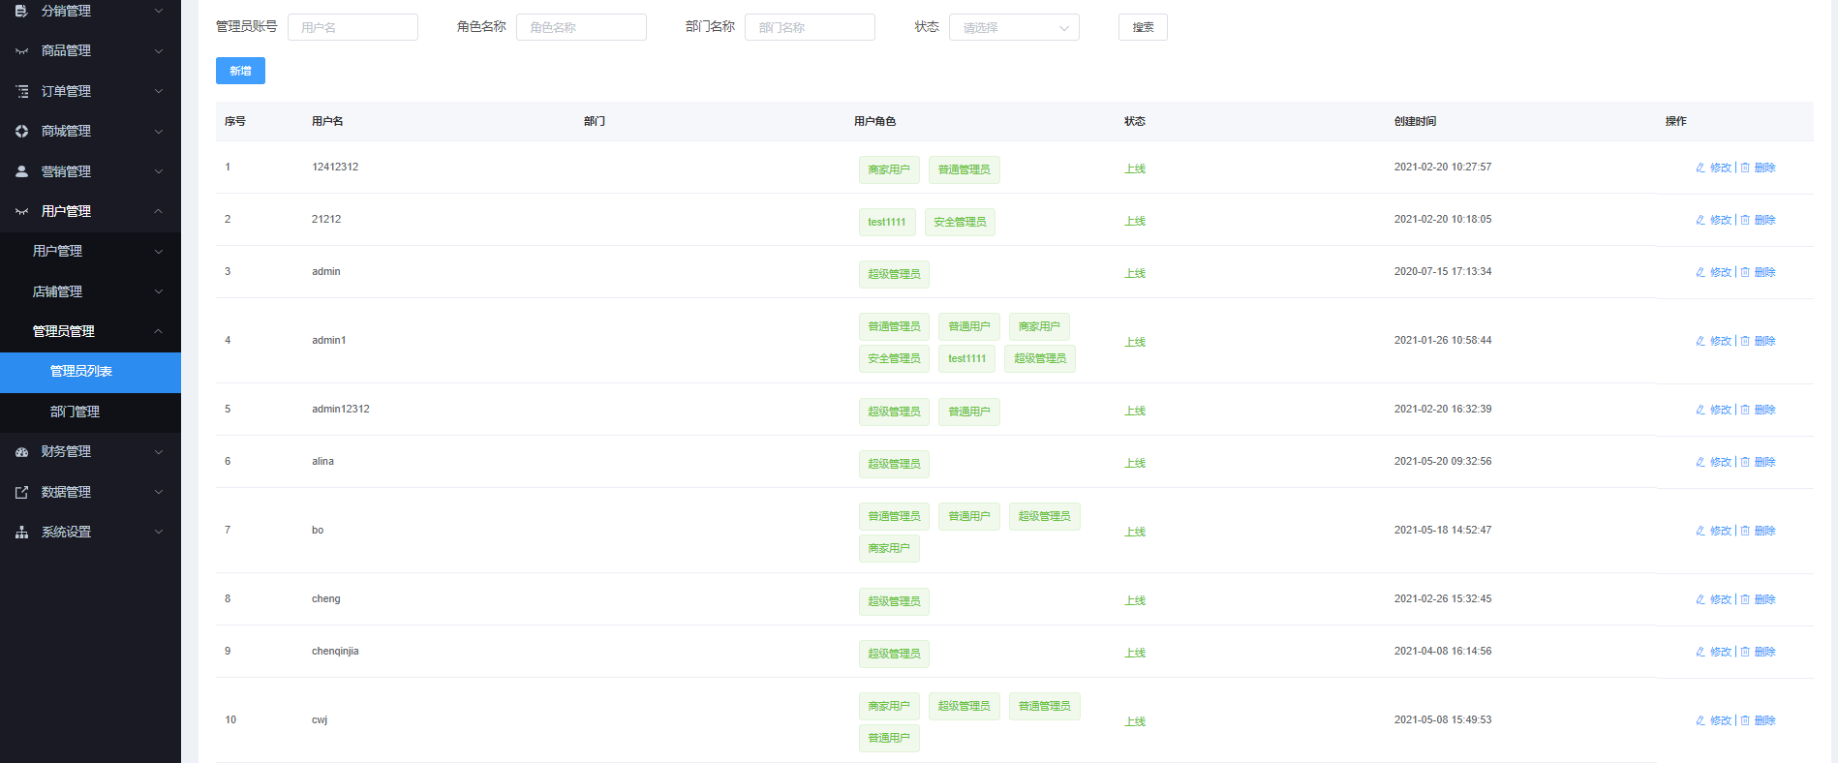The width and height of the screenshot is (1838, 763).
Task: Click the 部门名称 input field
Action: [810, 27]
